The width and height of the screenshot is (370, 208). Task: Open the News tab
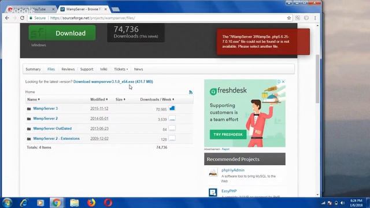click(139, 69)
